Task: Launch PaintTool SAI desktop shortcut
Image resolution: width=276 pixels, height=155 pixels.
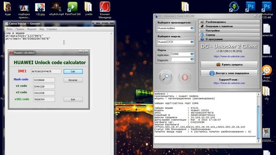Action: click(x=73, y=9)
